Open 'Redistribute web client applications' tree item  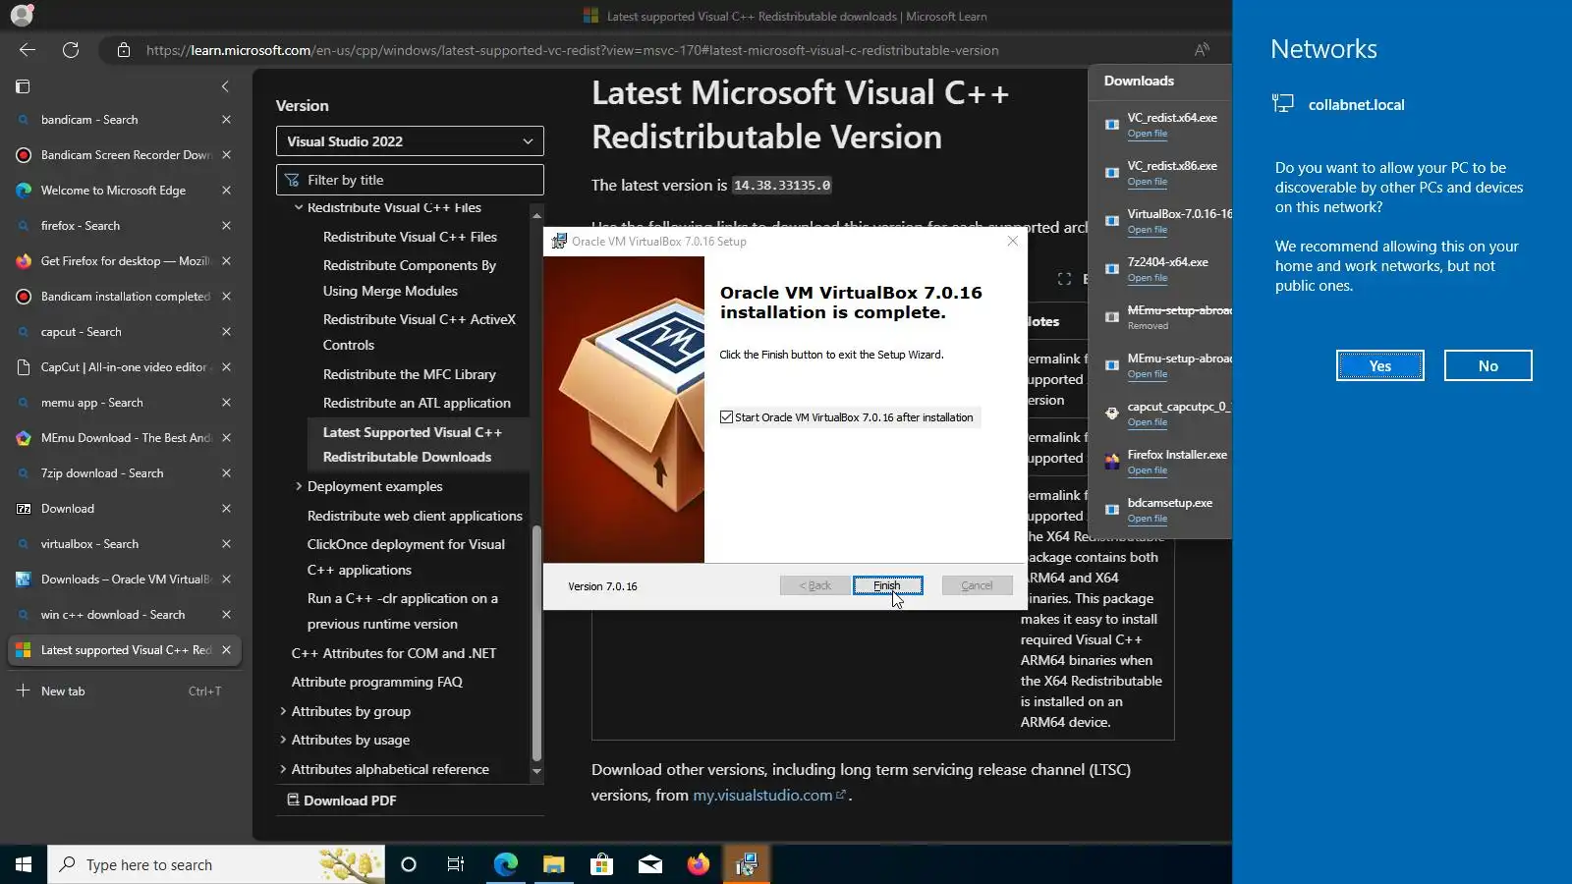[x=415, y=516]
